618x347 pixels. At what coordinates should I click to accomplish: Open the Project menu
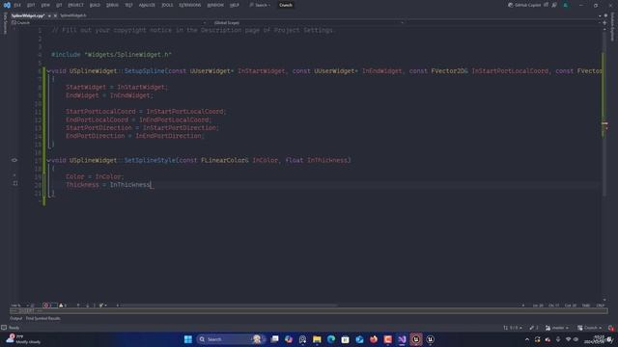(x=75, y=5)
